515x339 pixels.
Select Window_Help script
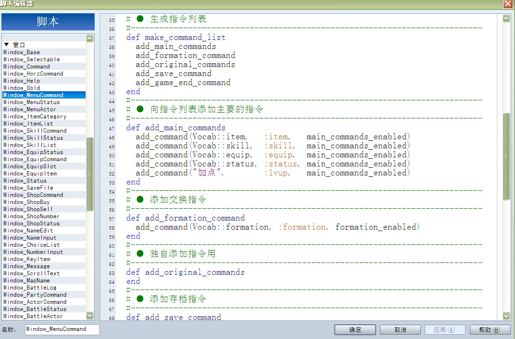pos(44,81)
